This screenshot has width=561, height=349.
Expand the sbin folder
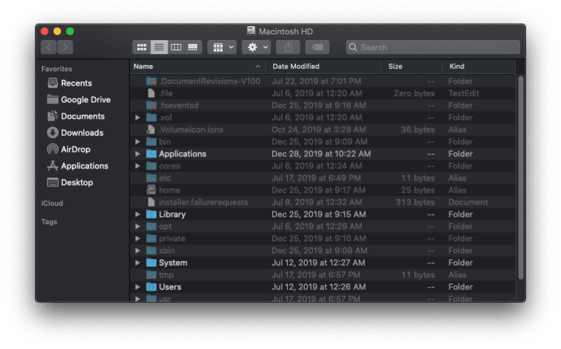pos(138,251)
